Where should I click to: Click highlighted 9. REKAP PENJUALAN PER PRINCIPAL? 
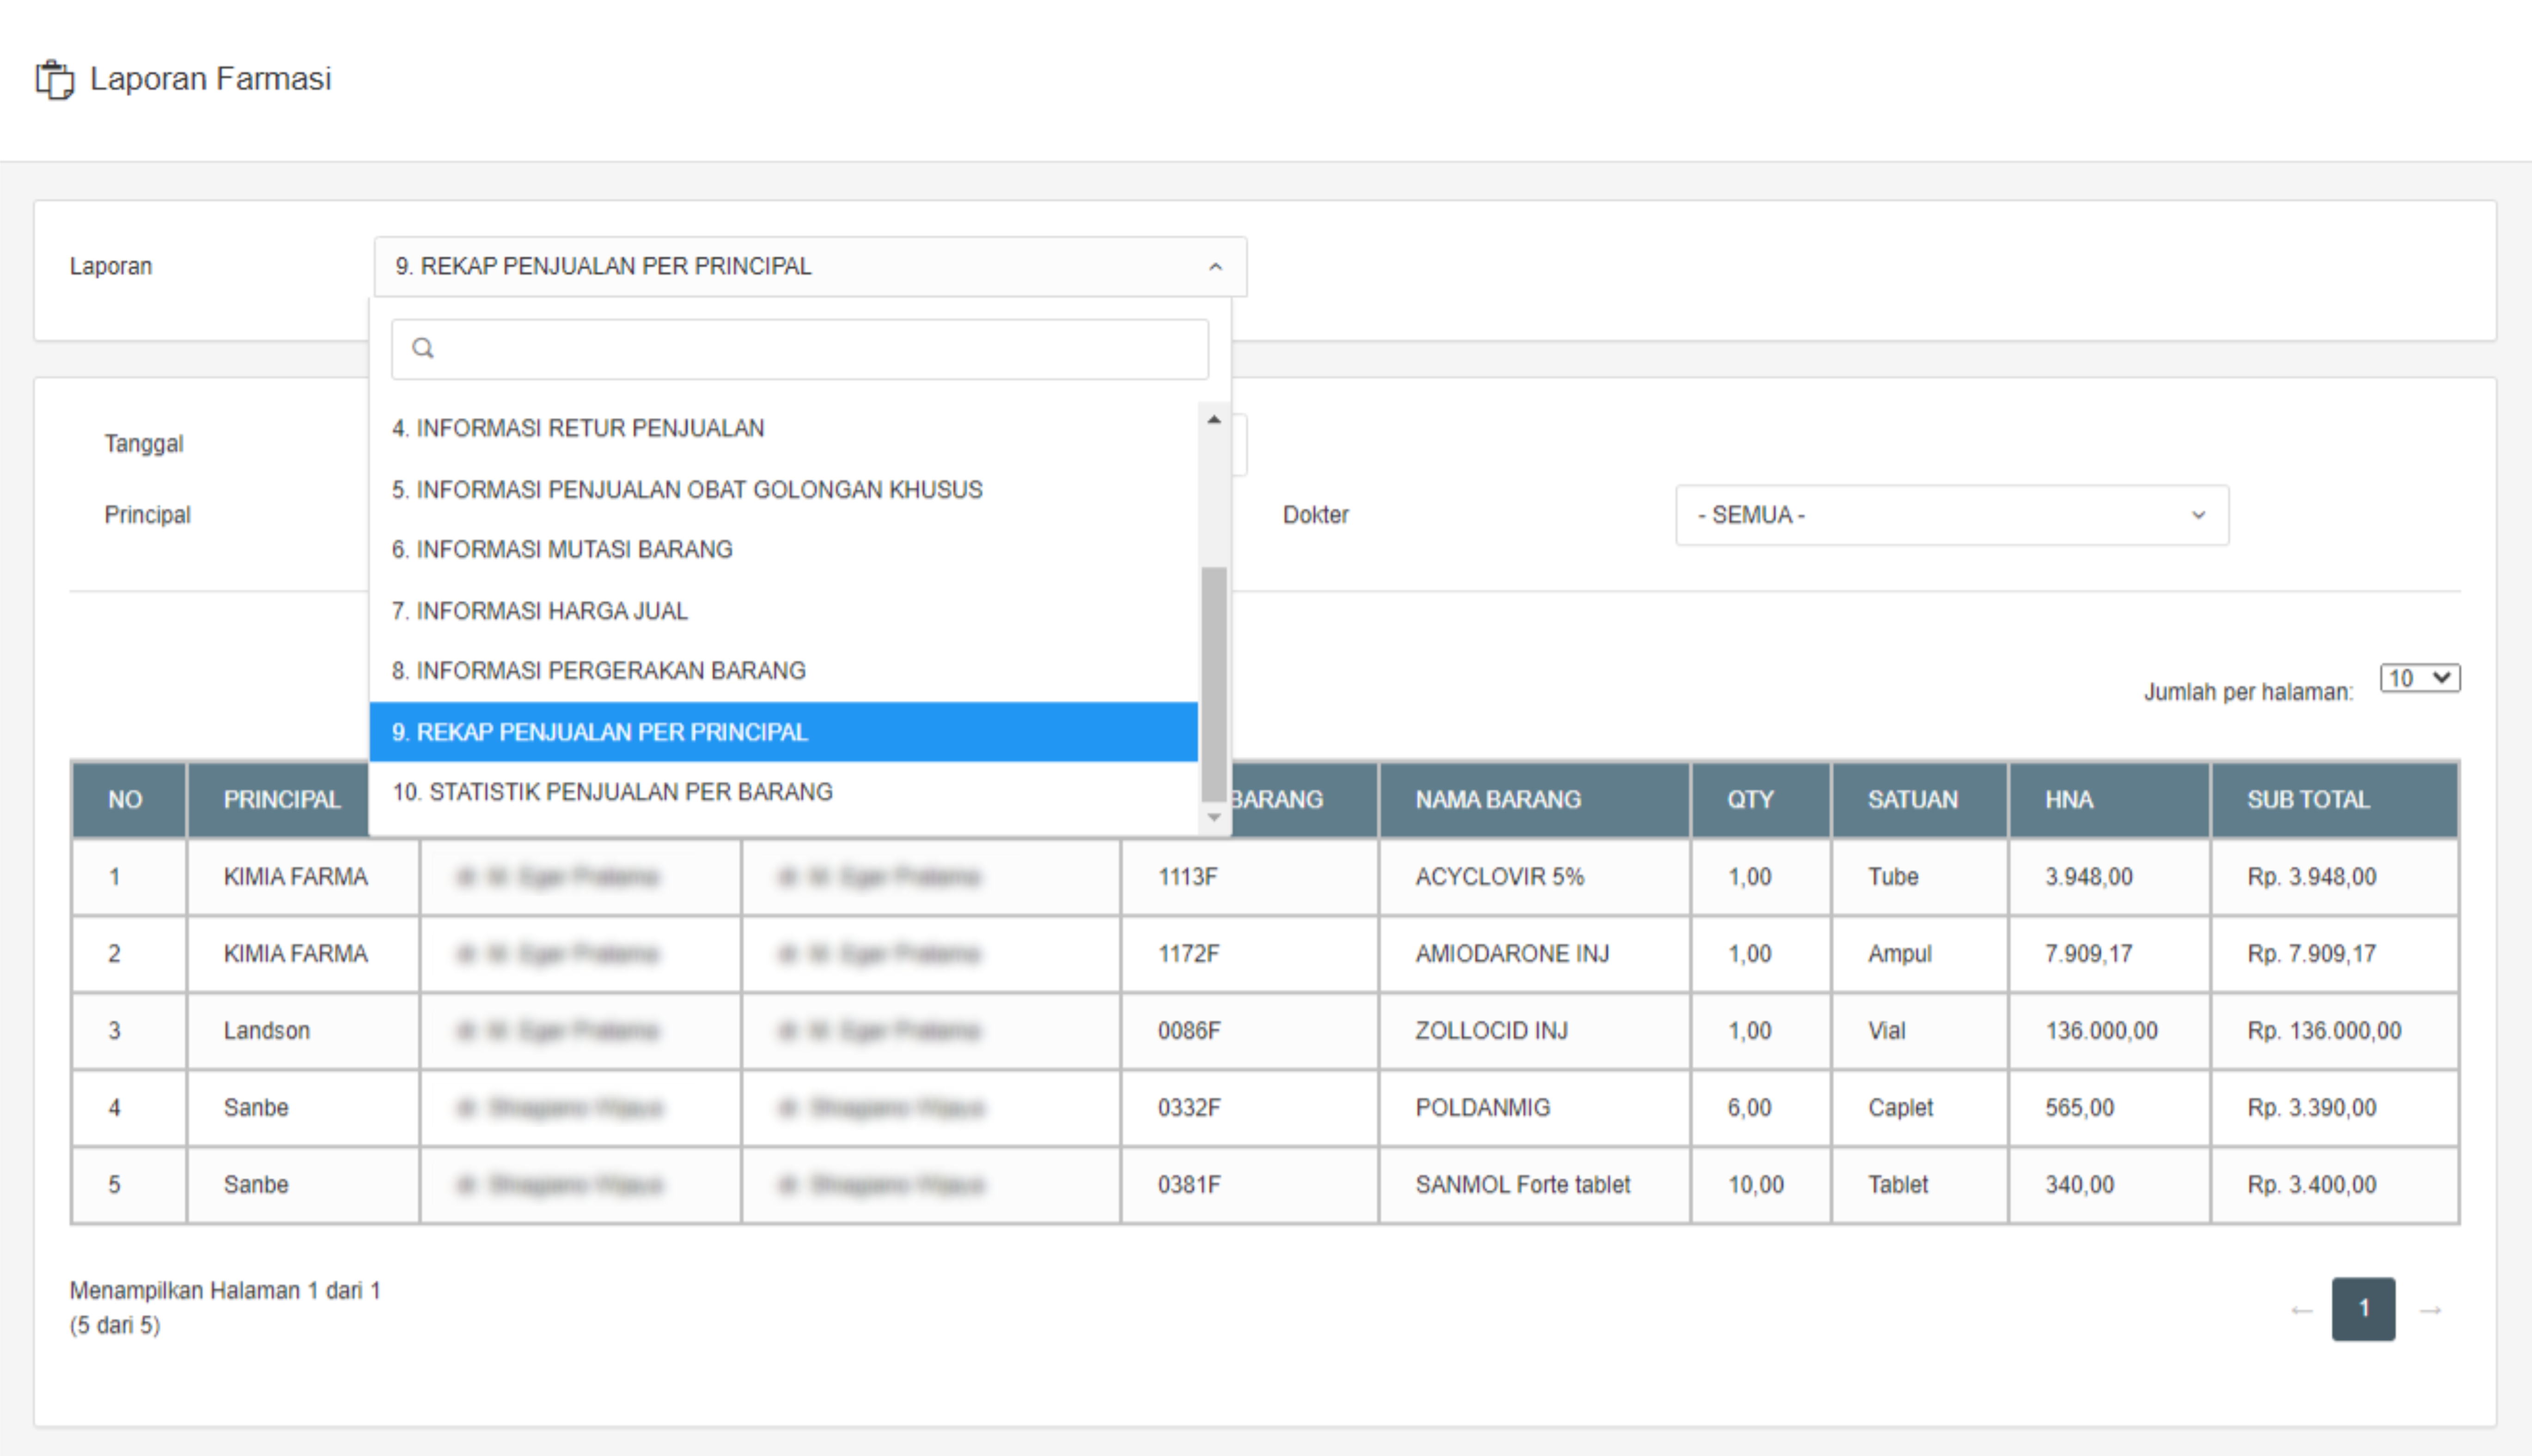coord(600,732)
